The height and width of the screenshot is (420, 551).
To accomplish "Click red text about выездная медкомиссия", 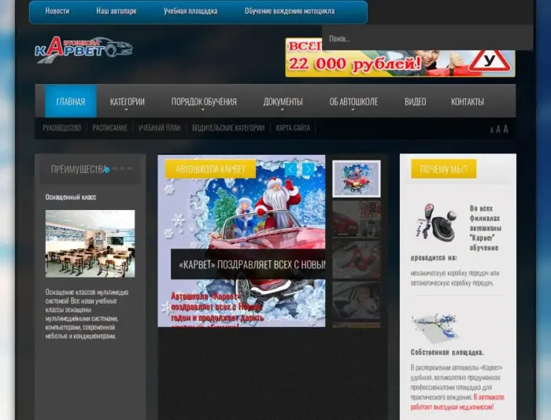I will pos(457,402).
